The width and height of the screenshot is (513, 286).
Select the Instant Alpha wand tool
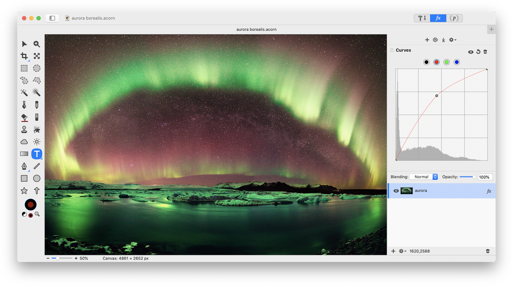37,93
